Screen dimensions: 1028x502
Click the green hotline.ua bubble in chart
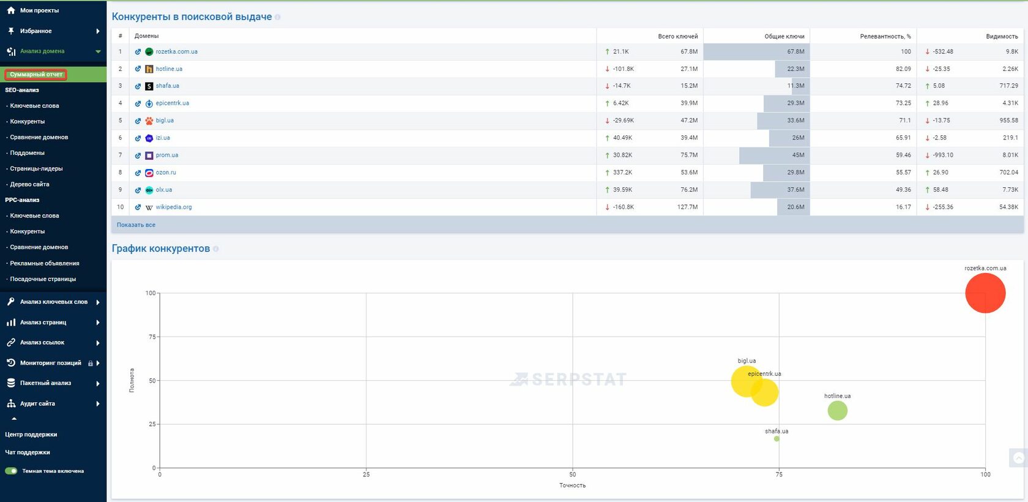point(838,410)
